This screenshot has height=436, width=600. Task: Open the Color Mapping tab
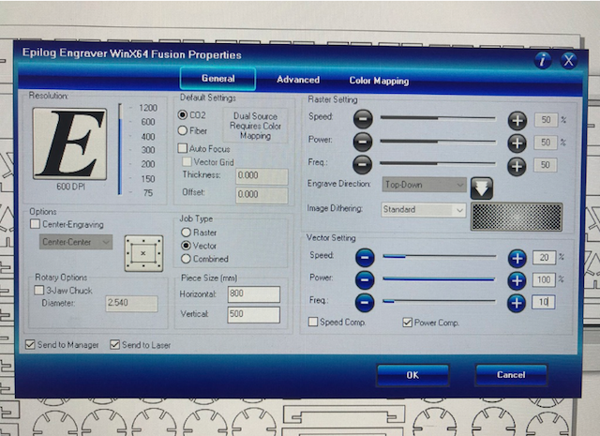tap(379, 81)
